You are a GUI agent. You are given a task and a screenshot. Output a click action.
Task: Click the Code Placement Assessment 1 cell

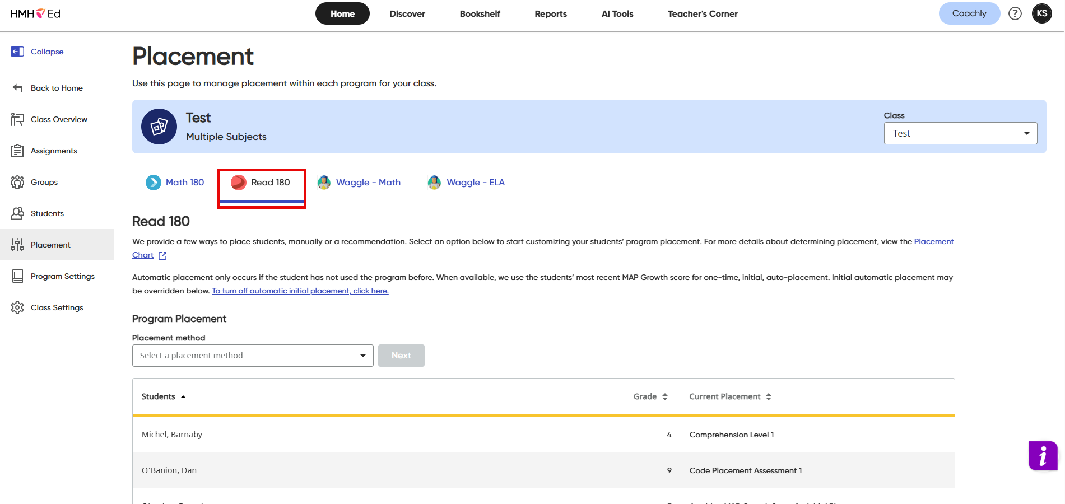click(746, 470)
